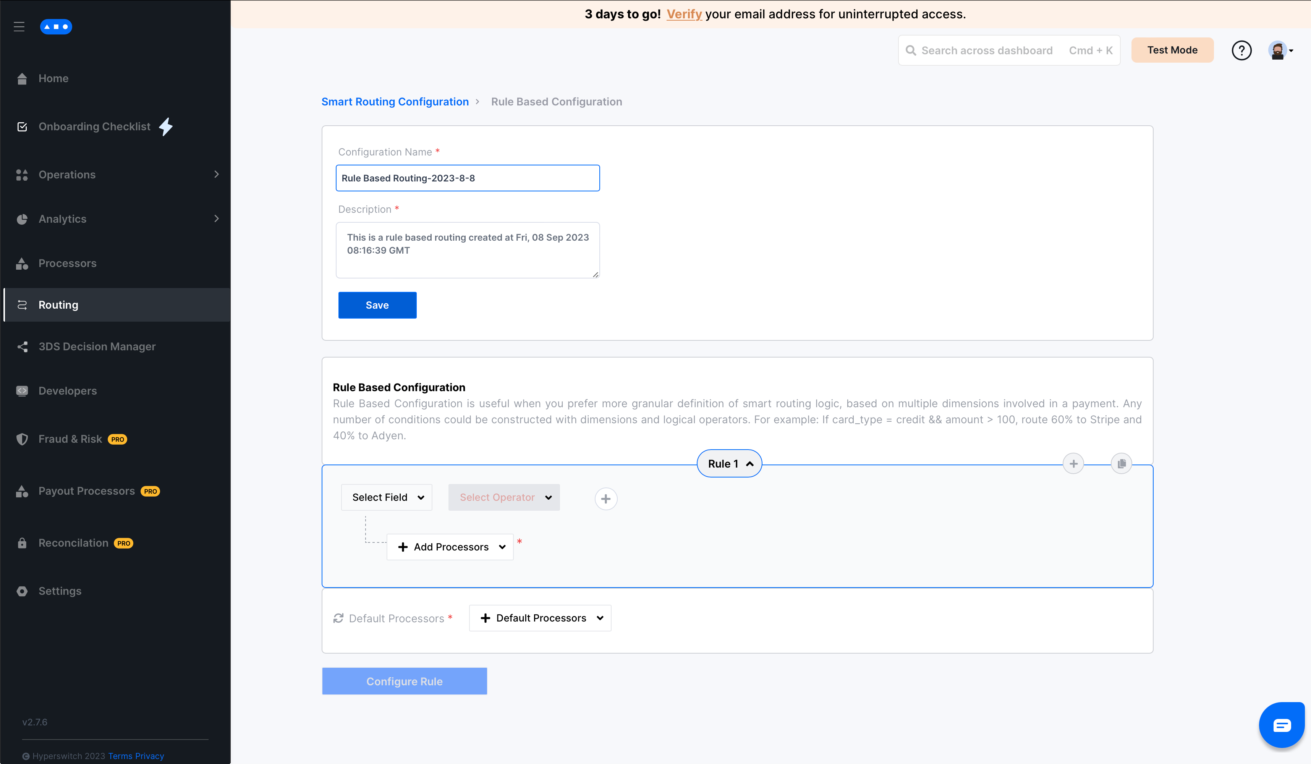Viewport: 1311px width, 764px height.
Task: Expand the Analytics section
Action: [x=217, y=219]
